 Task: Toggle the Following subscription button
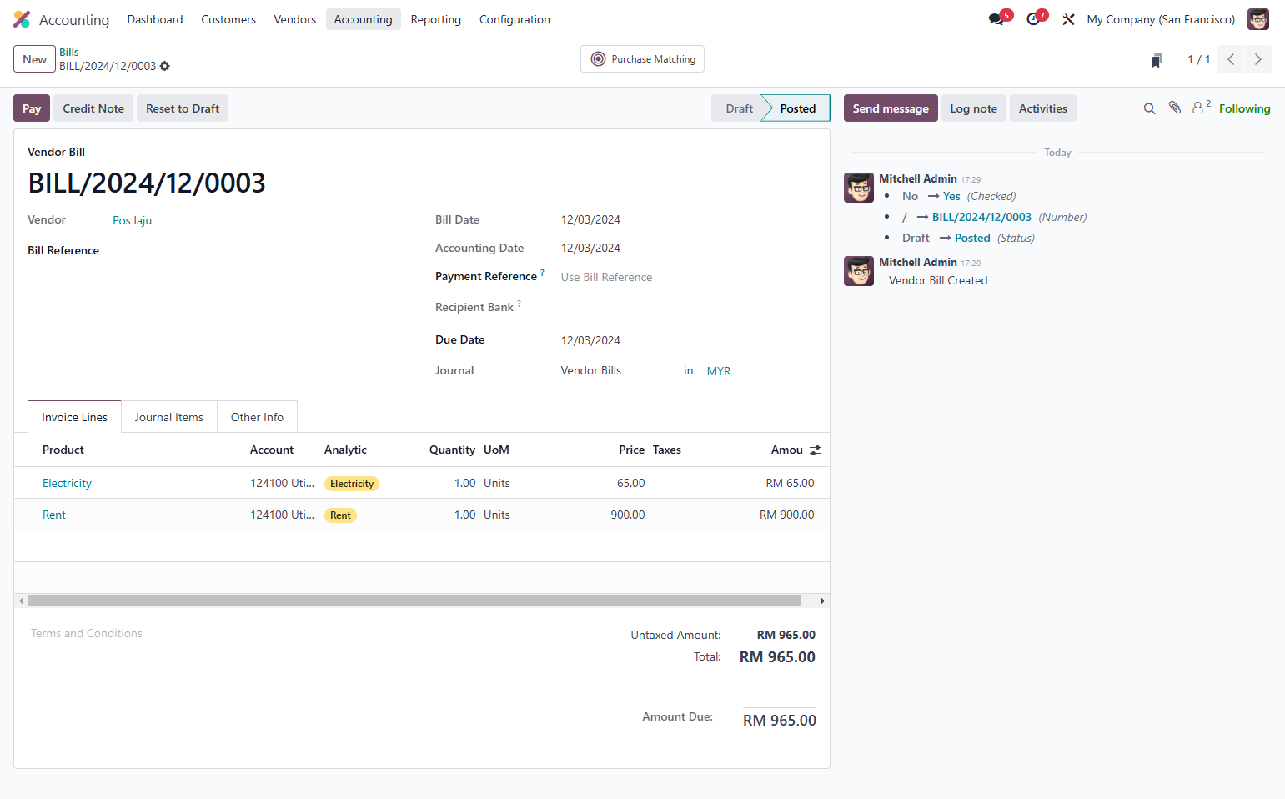pyautogui.click(x=1245, y=108)
